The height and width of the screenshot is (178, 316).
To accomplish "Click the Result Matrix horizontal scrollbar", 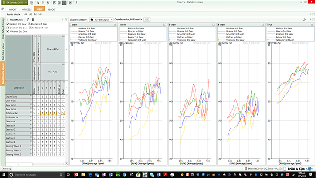I will coord(49,164).
